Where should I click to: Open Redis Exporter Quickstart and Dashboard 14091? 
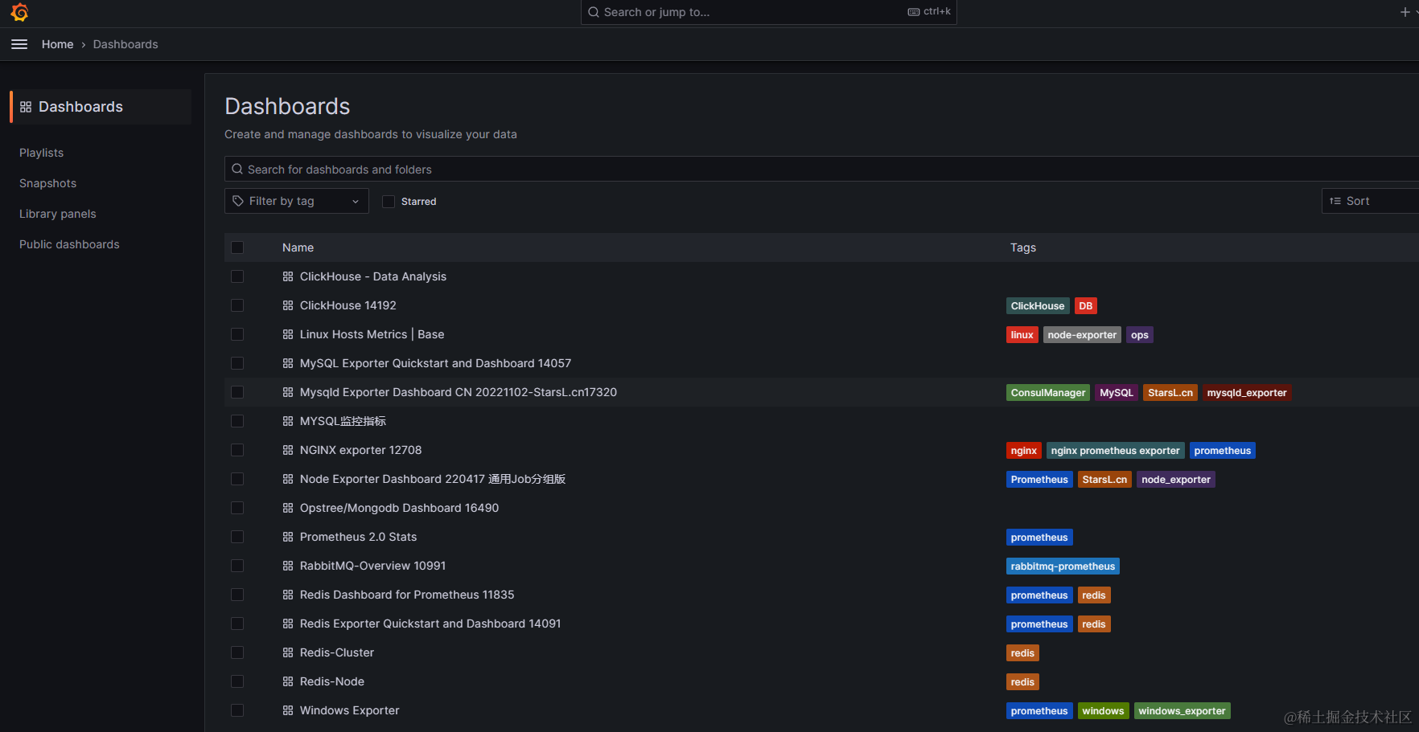coord(430,624)
